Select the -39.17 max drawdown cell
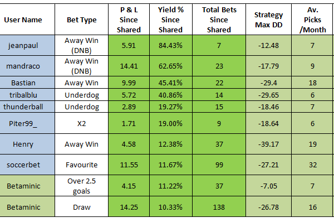334x222 pixels. pyautogui.click(x=268, y=144)
